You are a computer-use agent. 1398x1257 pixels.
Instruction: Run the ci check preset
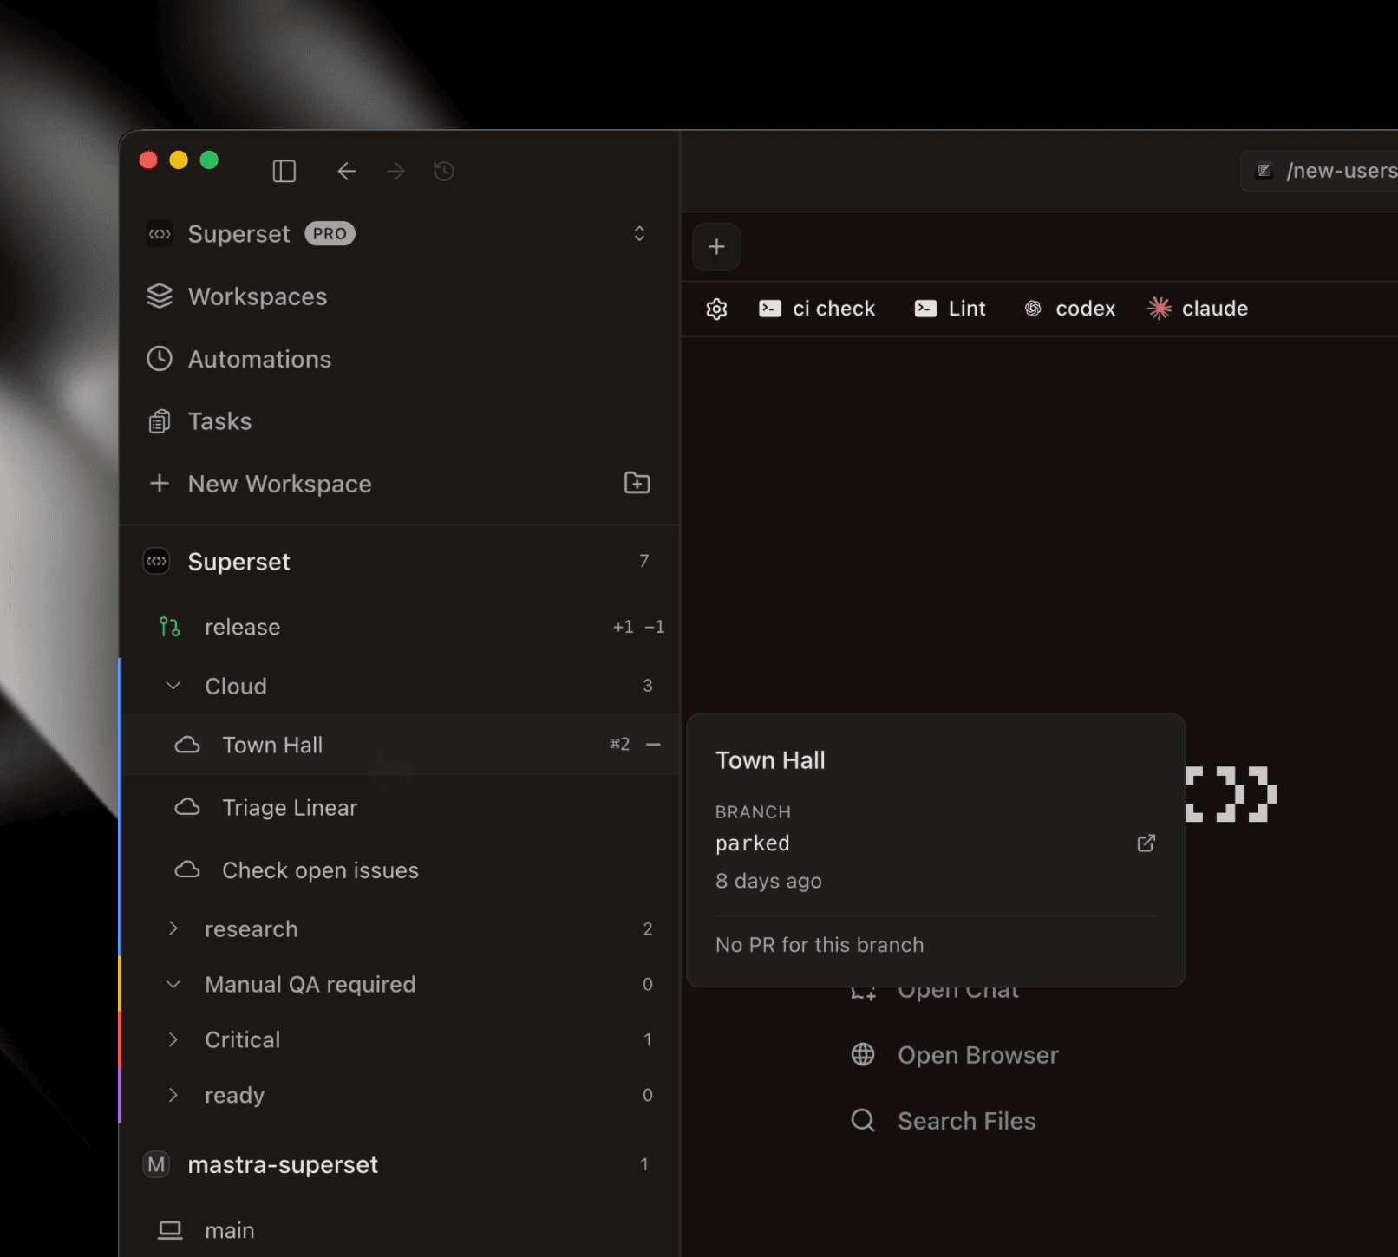click(x=817, y=309)
